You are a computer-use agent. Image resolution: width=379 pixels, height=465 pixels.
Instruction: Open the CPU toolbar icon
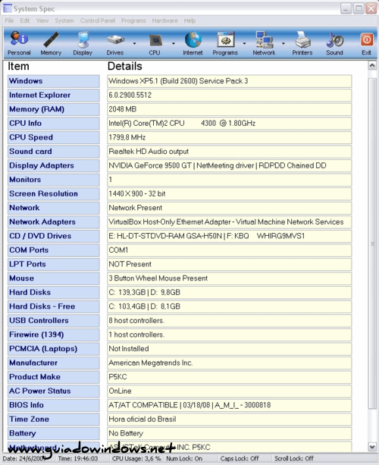155,43
